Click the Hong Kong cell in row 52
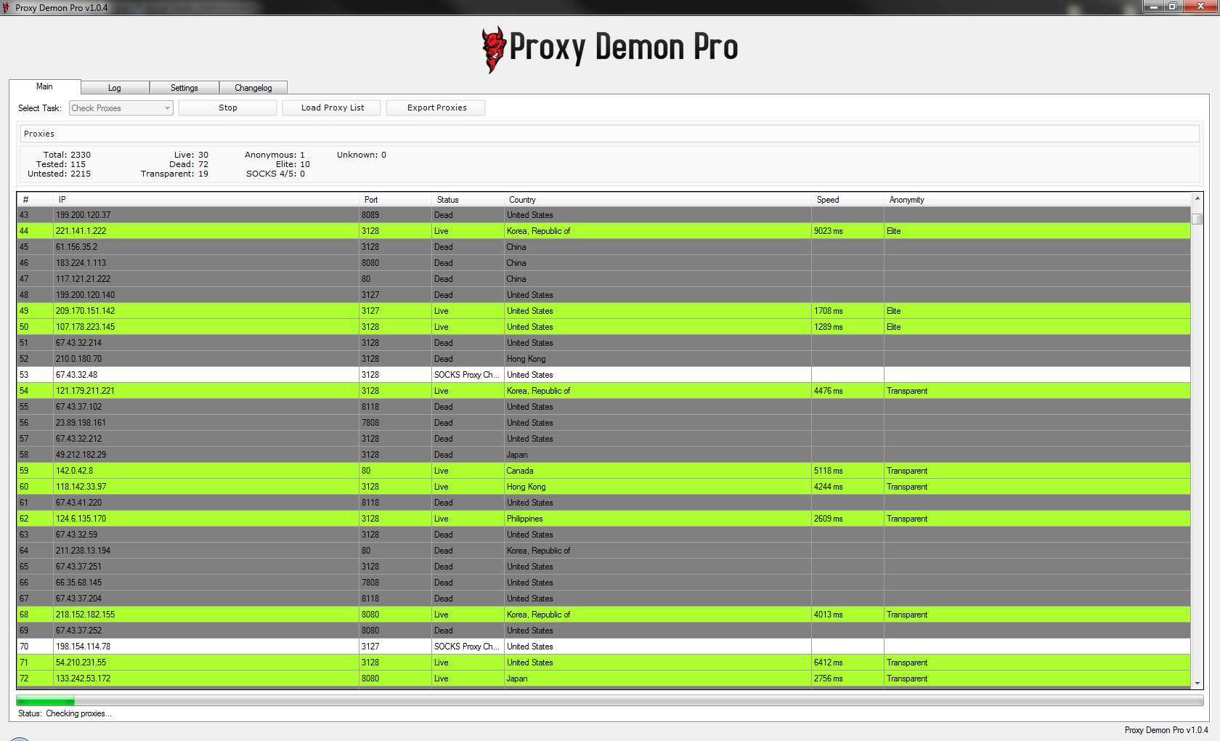1220x741 pixels. (x=658, y=359)
